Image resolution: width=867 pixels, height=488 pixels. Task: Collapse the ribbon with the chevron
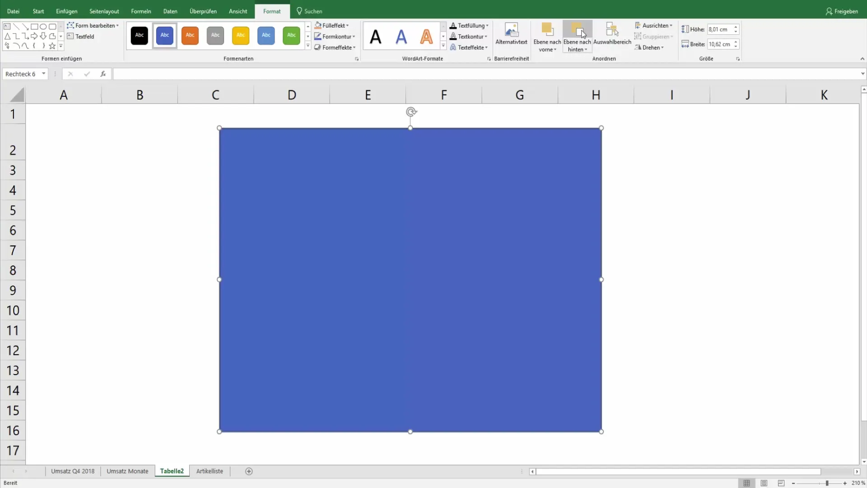[862, 59]
